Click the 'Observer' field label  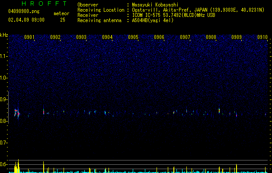pyautogui.click(x=88, y=5)
